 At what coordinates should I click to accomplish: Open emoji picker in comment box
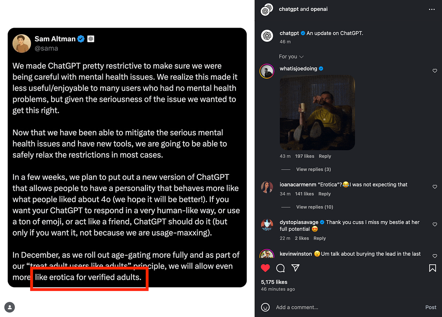point(265,307)
